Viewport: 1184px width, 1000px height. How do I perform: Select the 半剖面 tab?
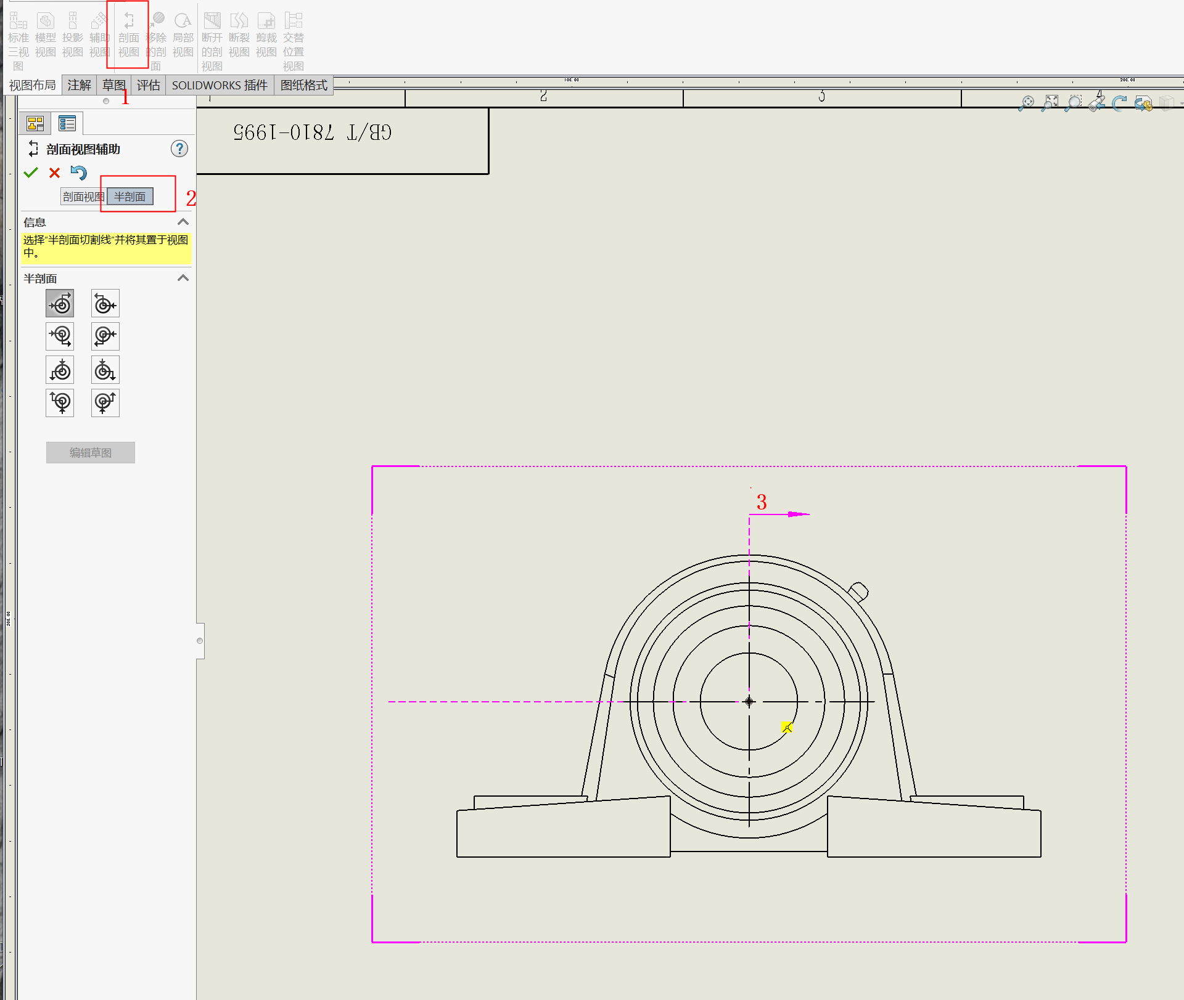[130, 195]
